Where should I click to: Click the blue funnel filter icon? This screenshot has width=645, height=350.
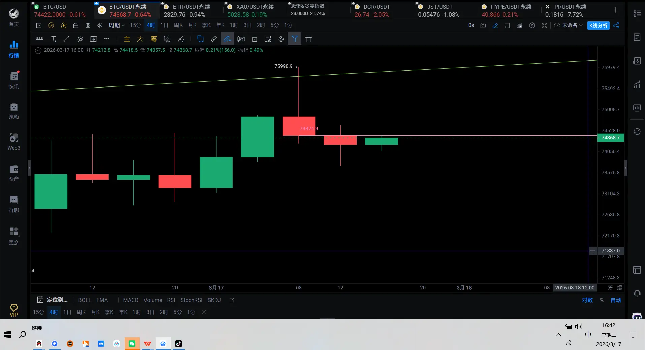tap(295, 39)
